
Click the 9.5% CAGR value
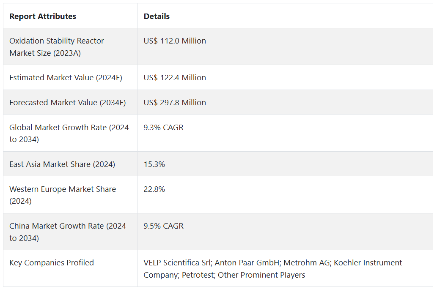(x=163, y=226)
